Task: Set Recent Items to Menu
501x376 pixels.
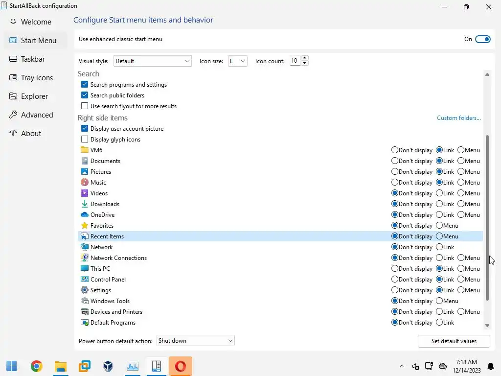Action: [439, 236]
